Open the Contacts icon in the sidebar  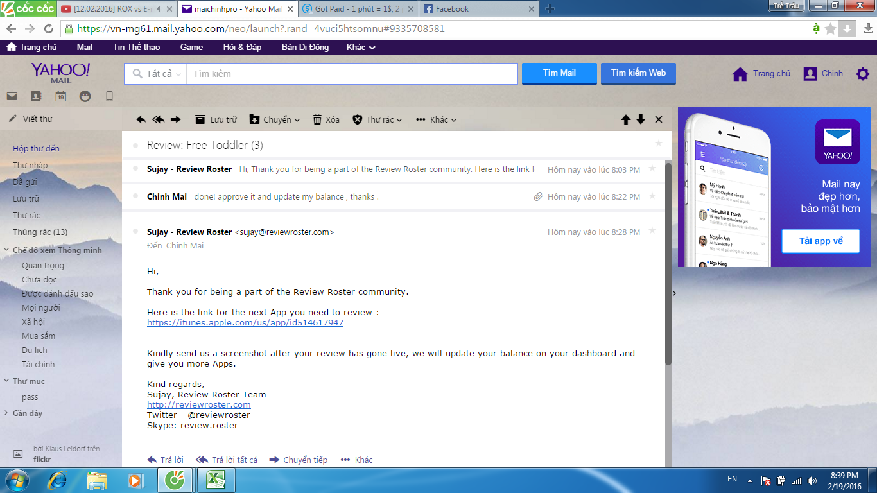tap(36, 97)
